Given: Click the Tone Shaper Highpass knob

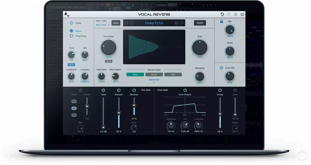Looking at the screenshot, I should point(171,126).
